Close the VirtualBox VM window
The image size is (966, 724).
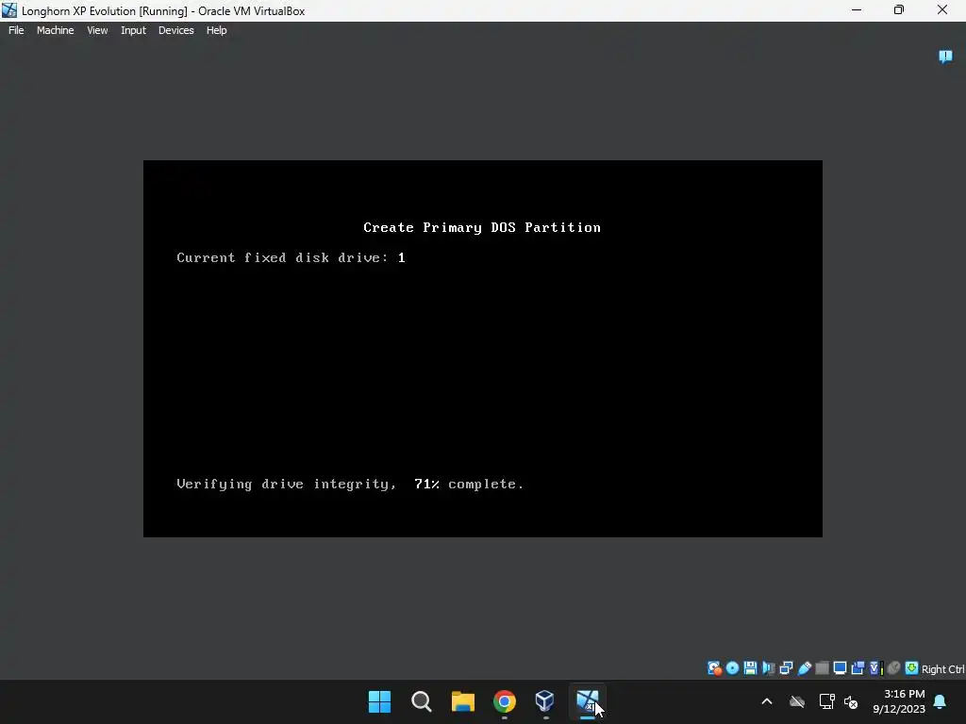[942, 10]
